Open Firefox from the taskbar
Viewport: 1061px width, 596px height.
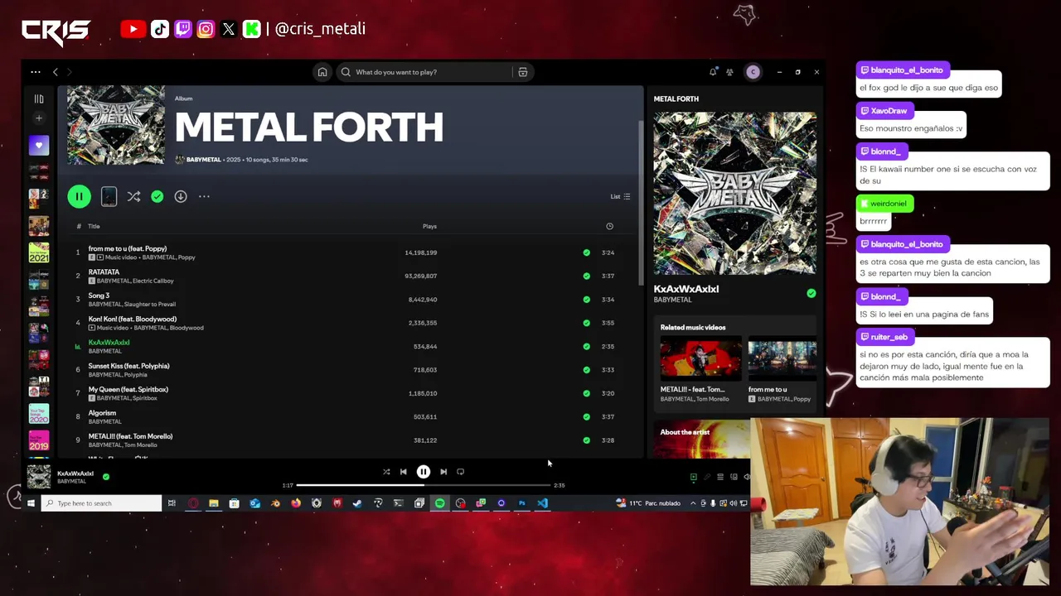pos(296,503)
